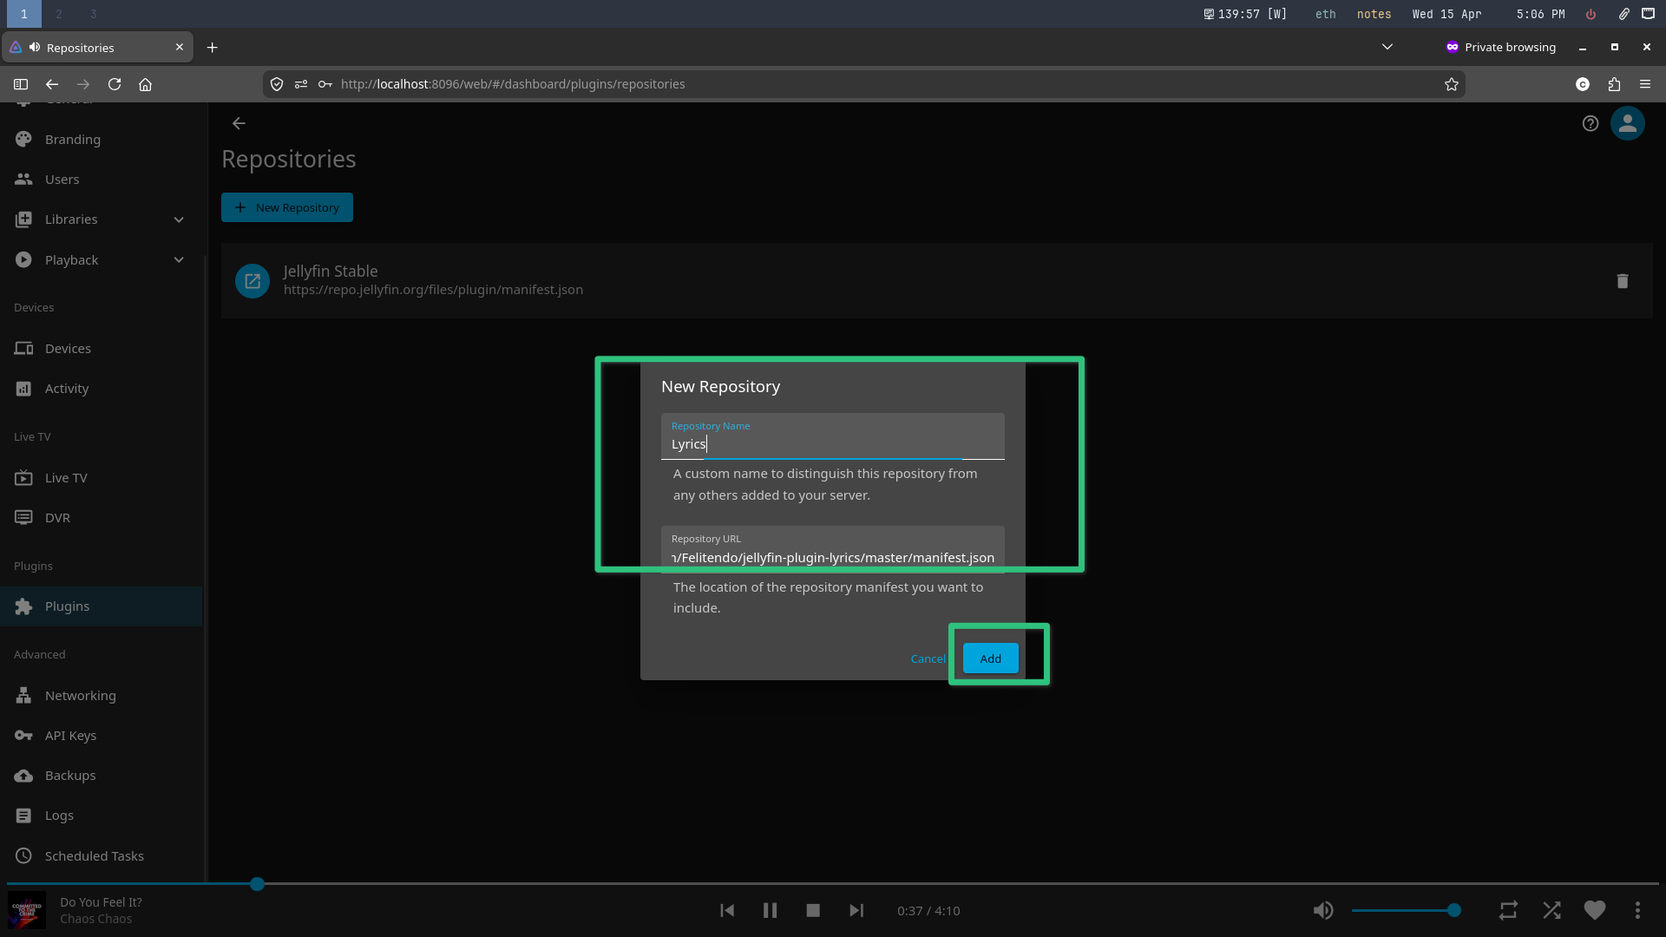Open Devices page in sidebar
Screen dimensions: 1666x937
[x=102, y=349]
